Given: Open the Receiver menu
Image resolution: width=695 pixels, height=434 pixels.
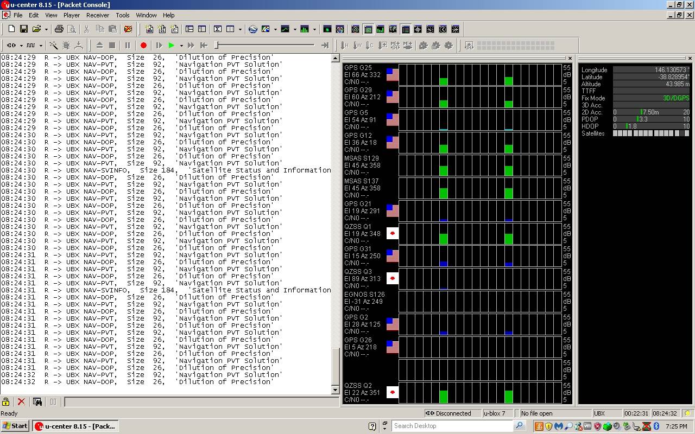Looking at the screenshot, I should pos(98,15).
